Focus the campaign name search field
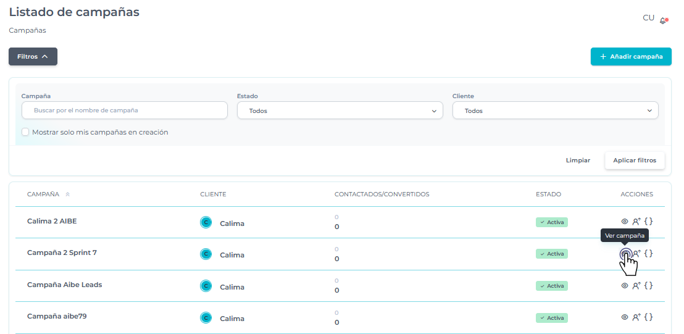Screen dimensions: 684x334 coord(125,111)
